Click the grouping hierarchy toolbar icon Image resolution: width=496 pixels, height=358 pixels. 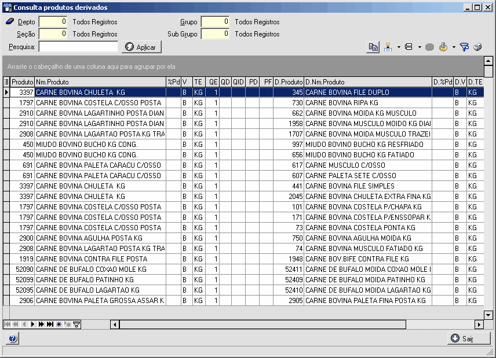point(388,47)
